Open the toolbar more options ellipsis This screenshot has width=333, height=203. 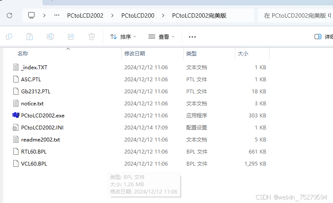tap(192, 37)
